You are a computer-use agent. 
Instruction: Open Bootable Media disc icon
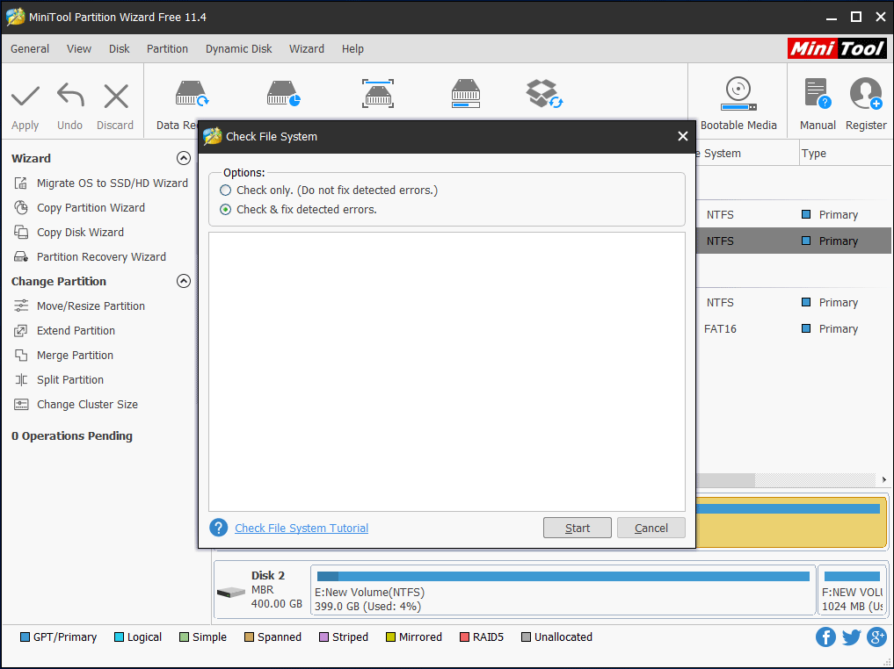[738, 93]
